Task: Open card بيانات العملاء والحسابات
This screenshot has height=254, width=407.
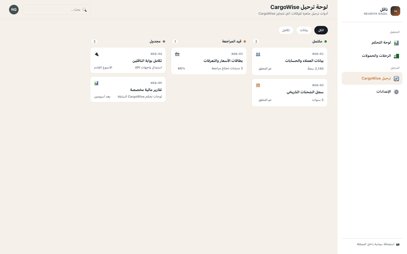Action: tap(290, 61)
